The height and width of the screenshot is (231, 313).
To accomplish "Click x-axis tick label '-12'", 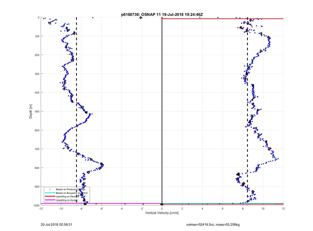I will (41, 209).
